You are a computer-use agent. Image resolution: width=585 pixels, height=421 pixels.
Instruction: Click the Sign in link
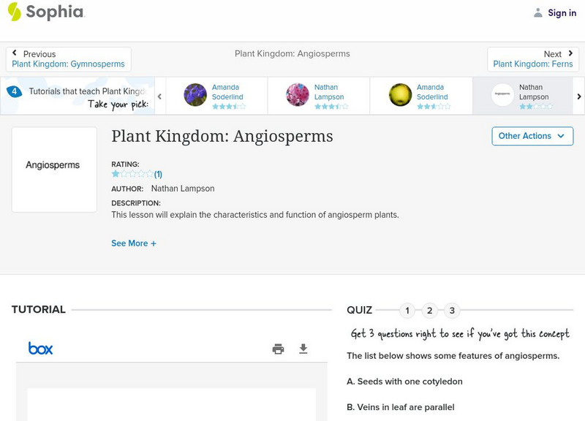coord(562,12)
